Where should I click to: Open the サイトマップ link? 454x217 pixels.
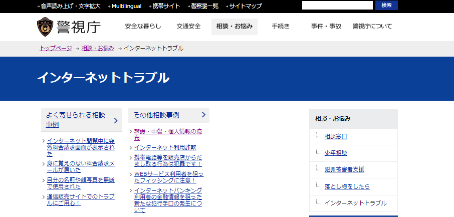point(246,6)
